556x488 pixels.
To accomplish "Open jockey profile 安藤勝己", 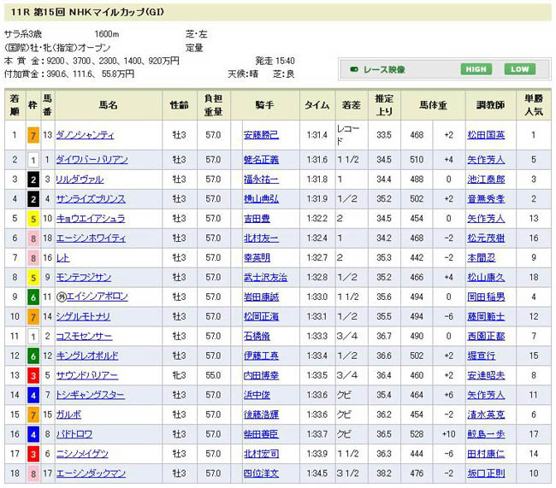I will (261, 135).
